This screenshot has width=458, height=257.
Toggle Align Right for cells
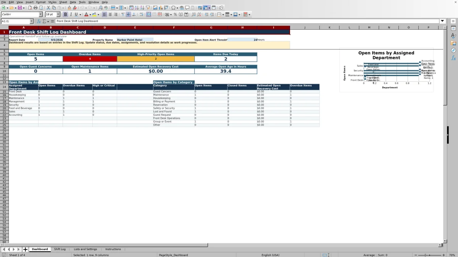116,14
